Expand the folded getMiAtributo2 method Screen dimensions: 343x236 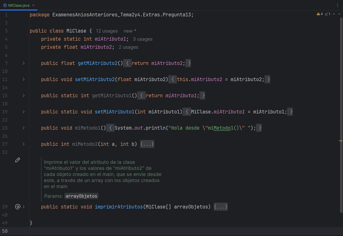point(24,63)
